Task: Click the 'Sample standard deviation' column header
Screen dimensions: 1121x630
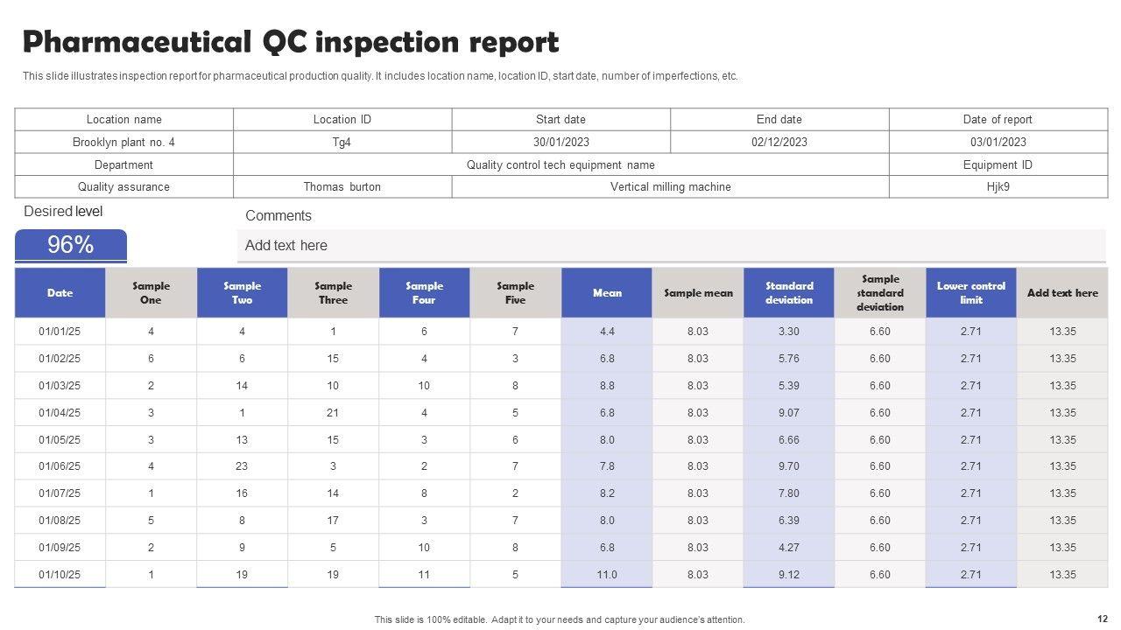Action: click(x=880, y=293)
